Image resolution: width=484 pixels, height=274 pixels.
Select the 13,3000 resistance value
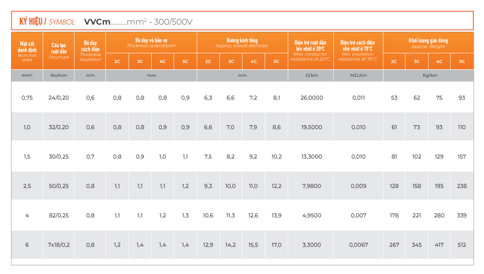(311, 156)
